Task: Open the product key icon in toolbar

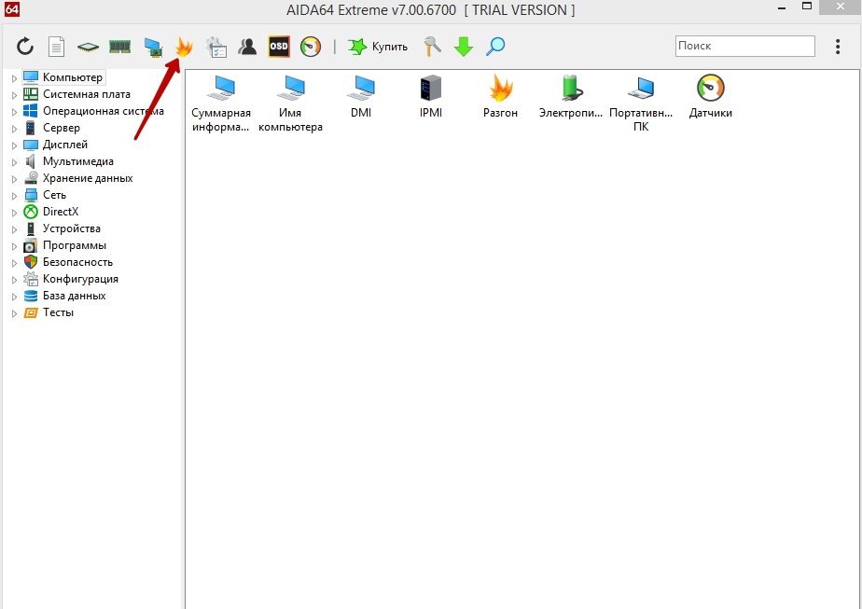Action: click(x=432, y=47)
